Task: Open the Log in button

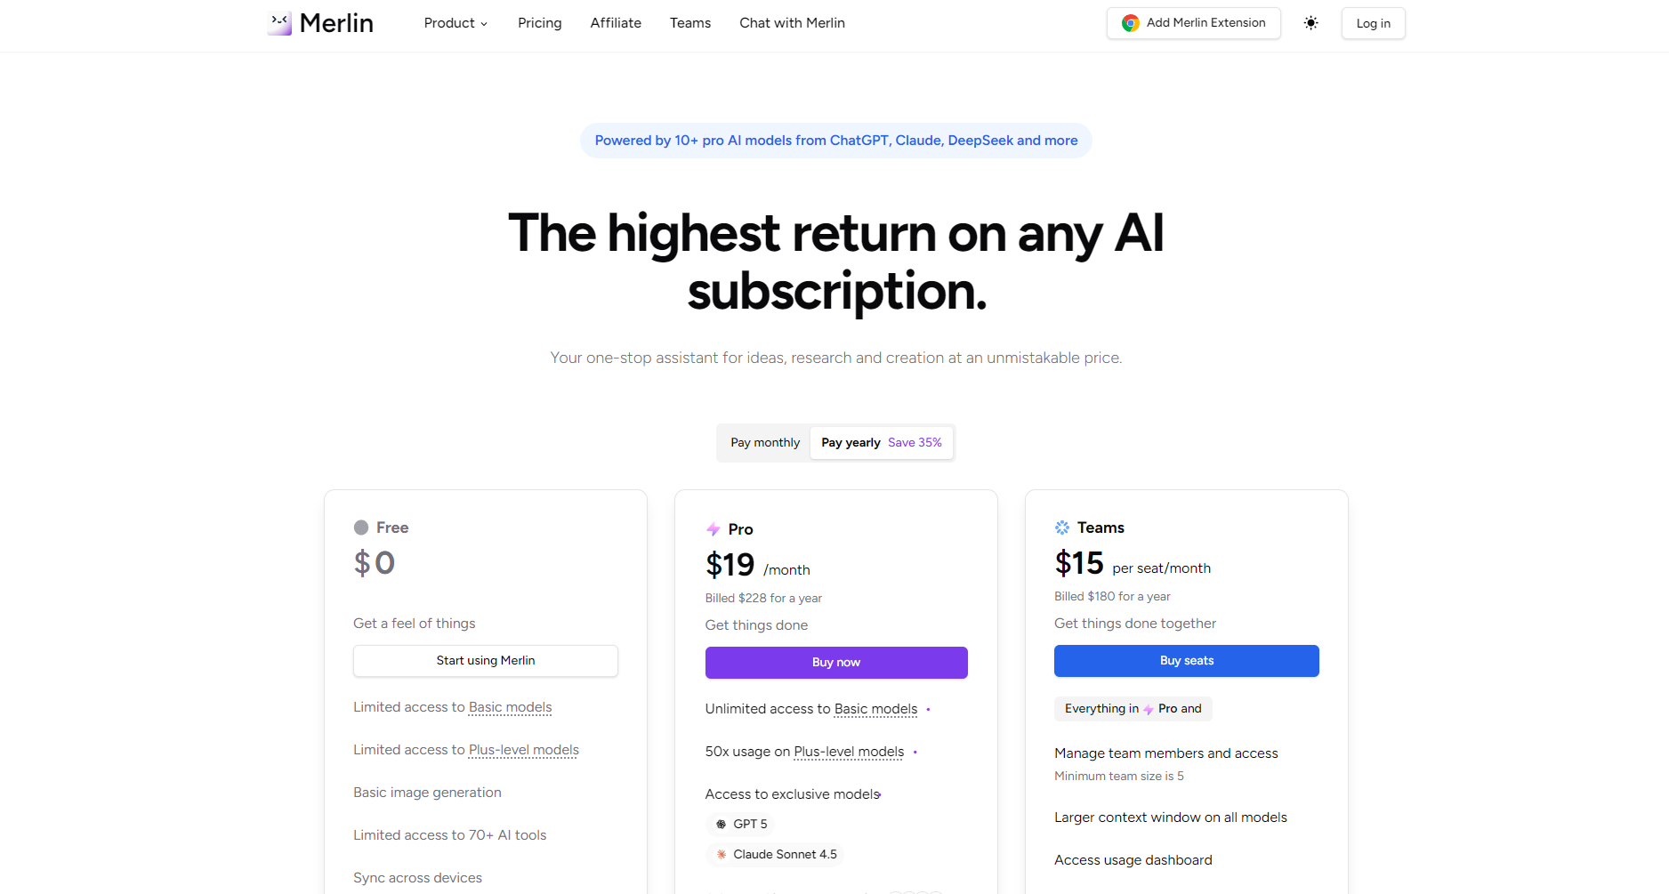Action: point(1373,23)
